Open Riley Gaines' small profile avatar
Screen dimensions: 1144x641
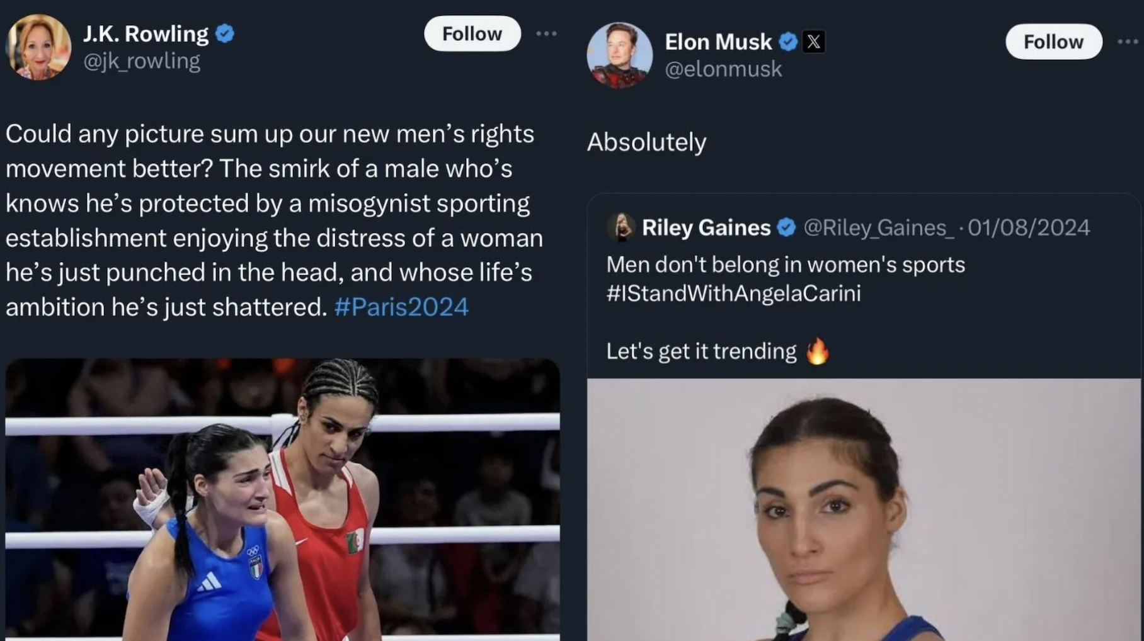[621, 227]
